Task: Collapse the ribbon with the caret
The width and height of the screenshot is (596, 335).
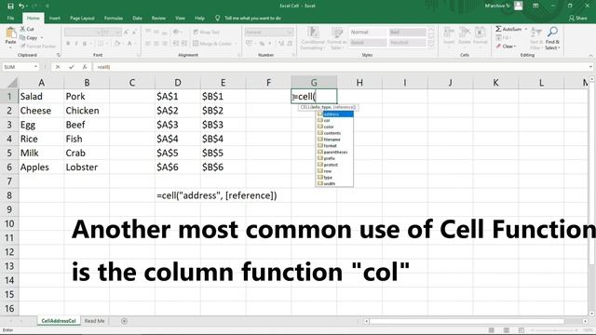Action: (x=590, y=56)
